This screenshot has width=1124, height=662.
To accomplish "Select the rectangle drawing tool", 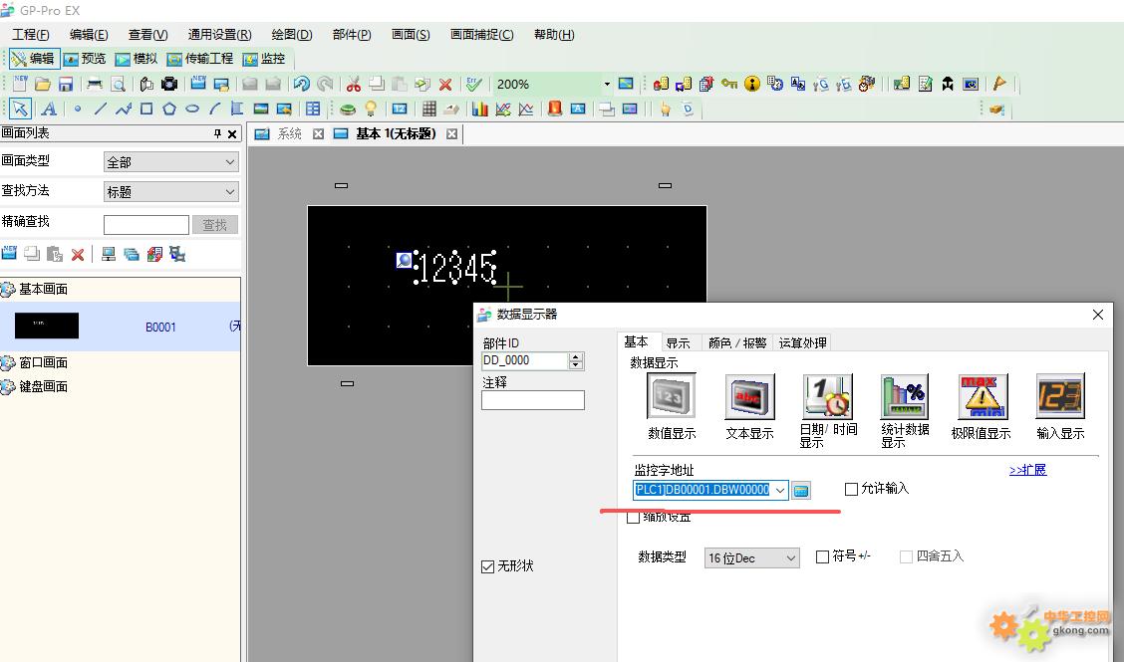I will 146,110.
